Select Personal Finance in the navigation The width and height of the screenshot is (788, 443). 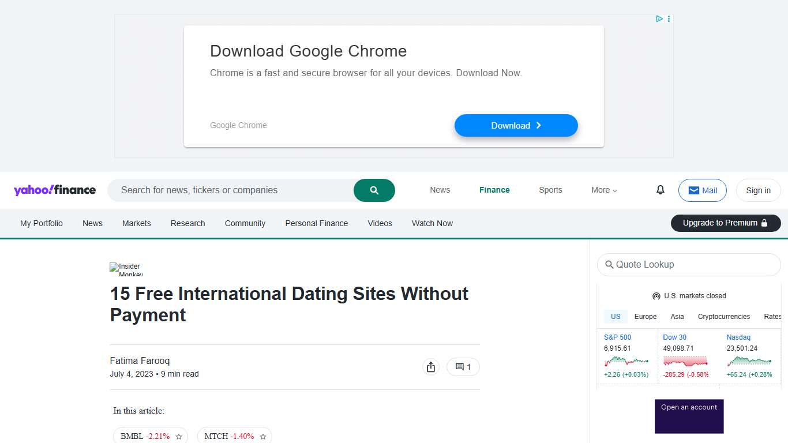pyautogui.click(x=316, y=223)
